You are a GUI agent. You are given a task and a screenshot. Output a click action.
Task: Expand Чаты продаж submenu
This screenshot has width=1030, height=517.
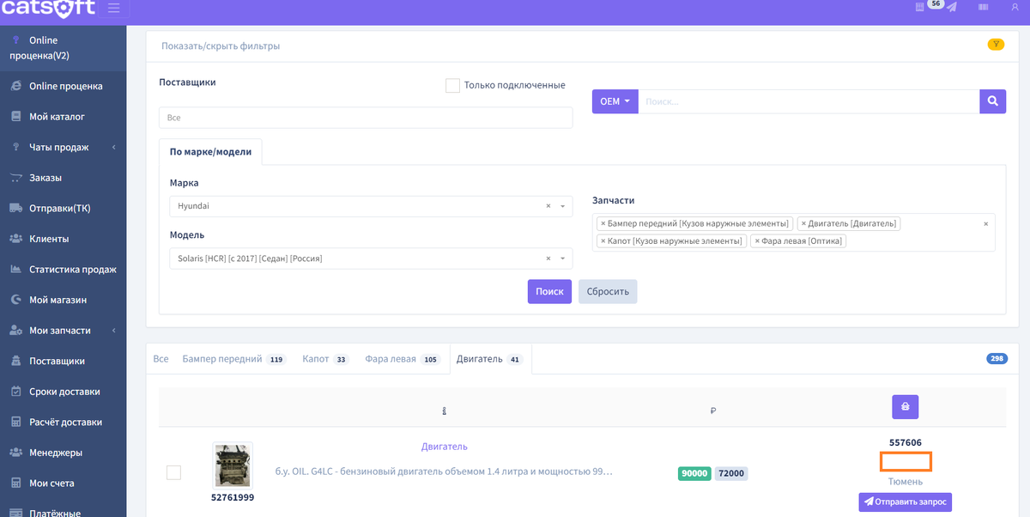pos(114,148)
